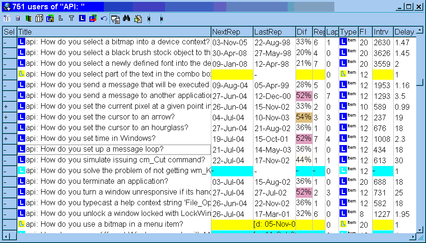This screenshot has width=426, height=243.
Task: Click the white-on-blue L toolbar icon
Action: click(82, 19)
